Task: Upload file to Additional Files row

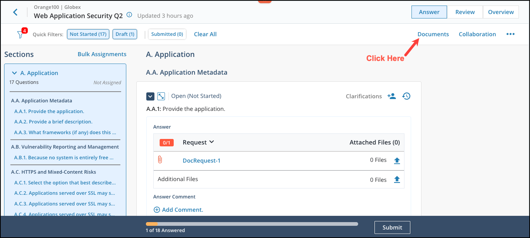Action: (397, 179)
